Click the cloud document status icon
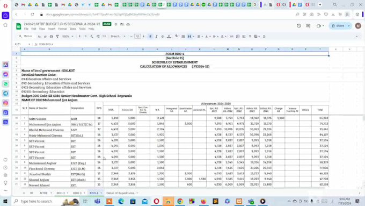Screen dimensions: 365x206 click(128, 24)
